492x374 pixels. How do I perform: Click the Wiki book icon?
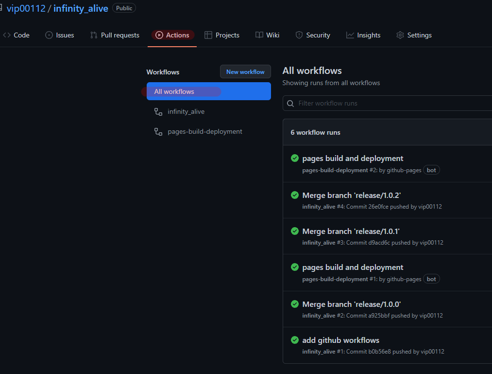[259, 35]
